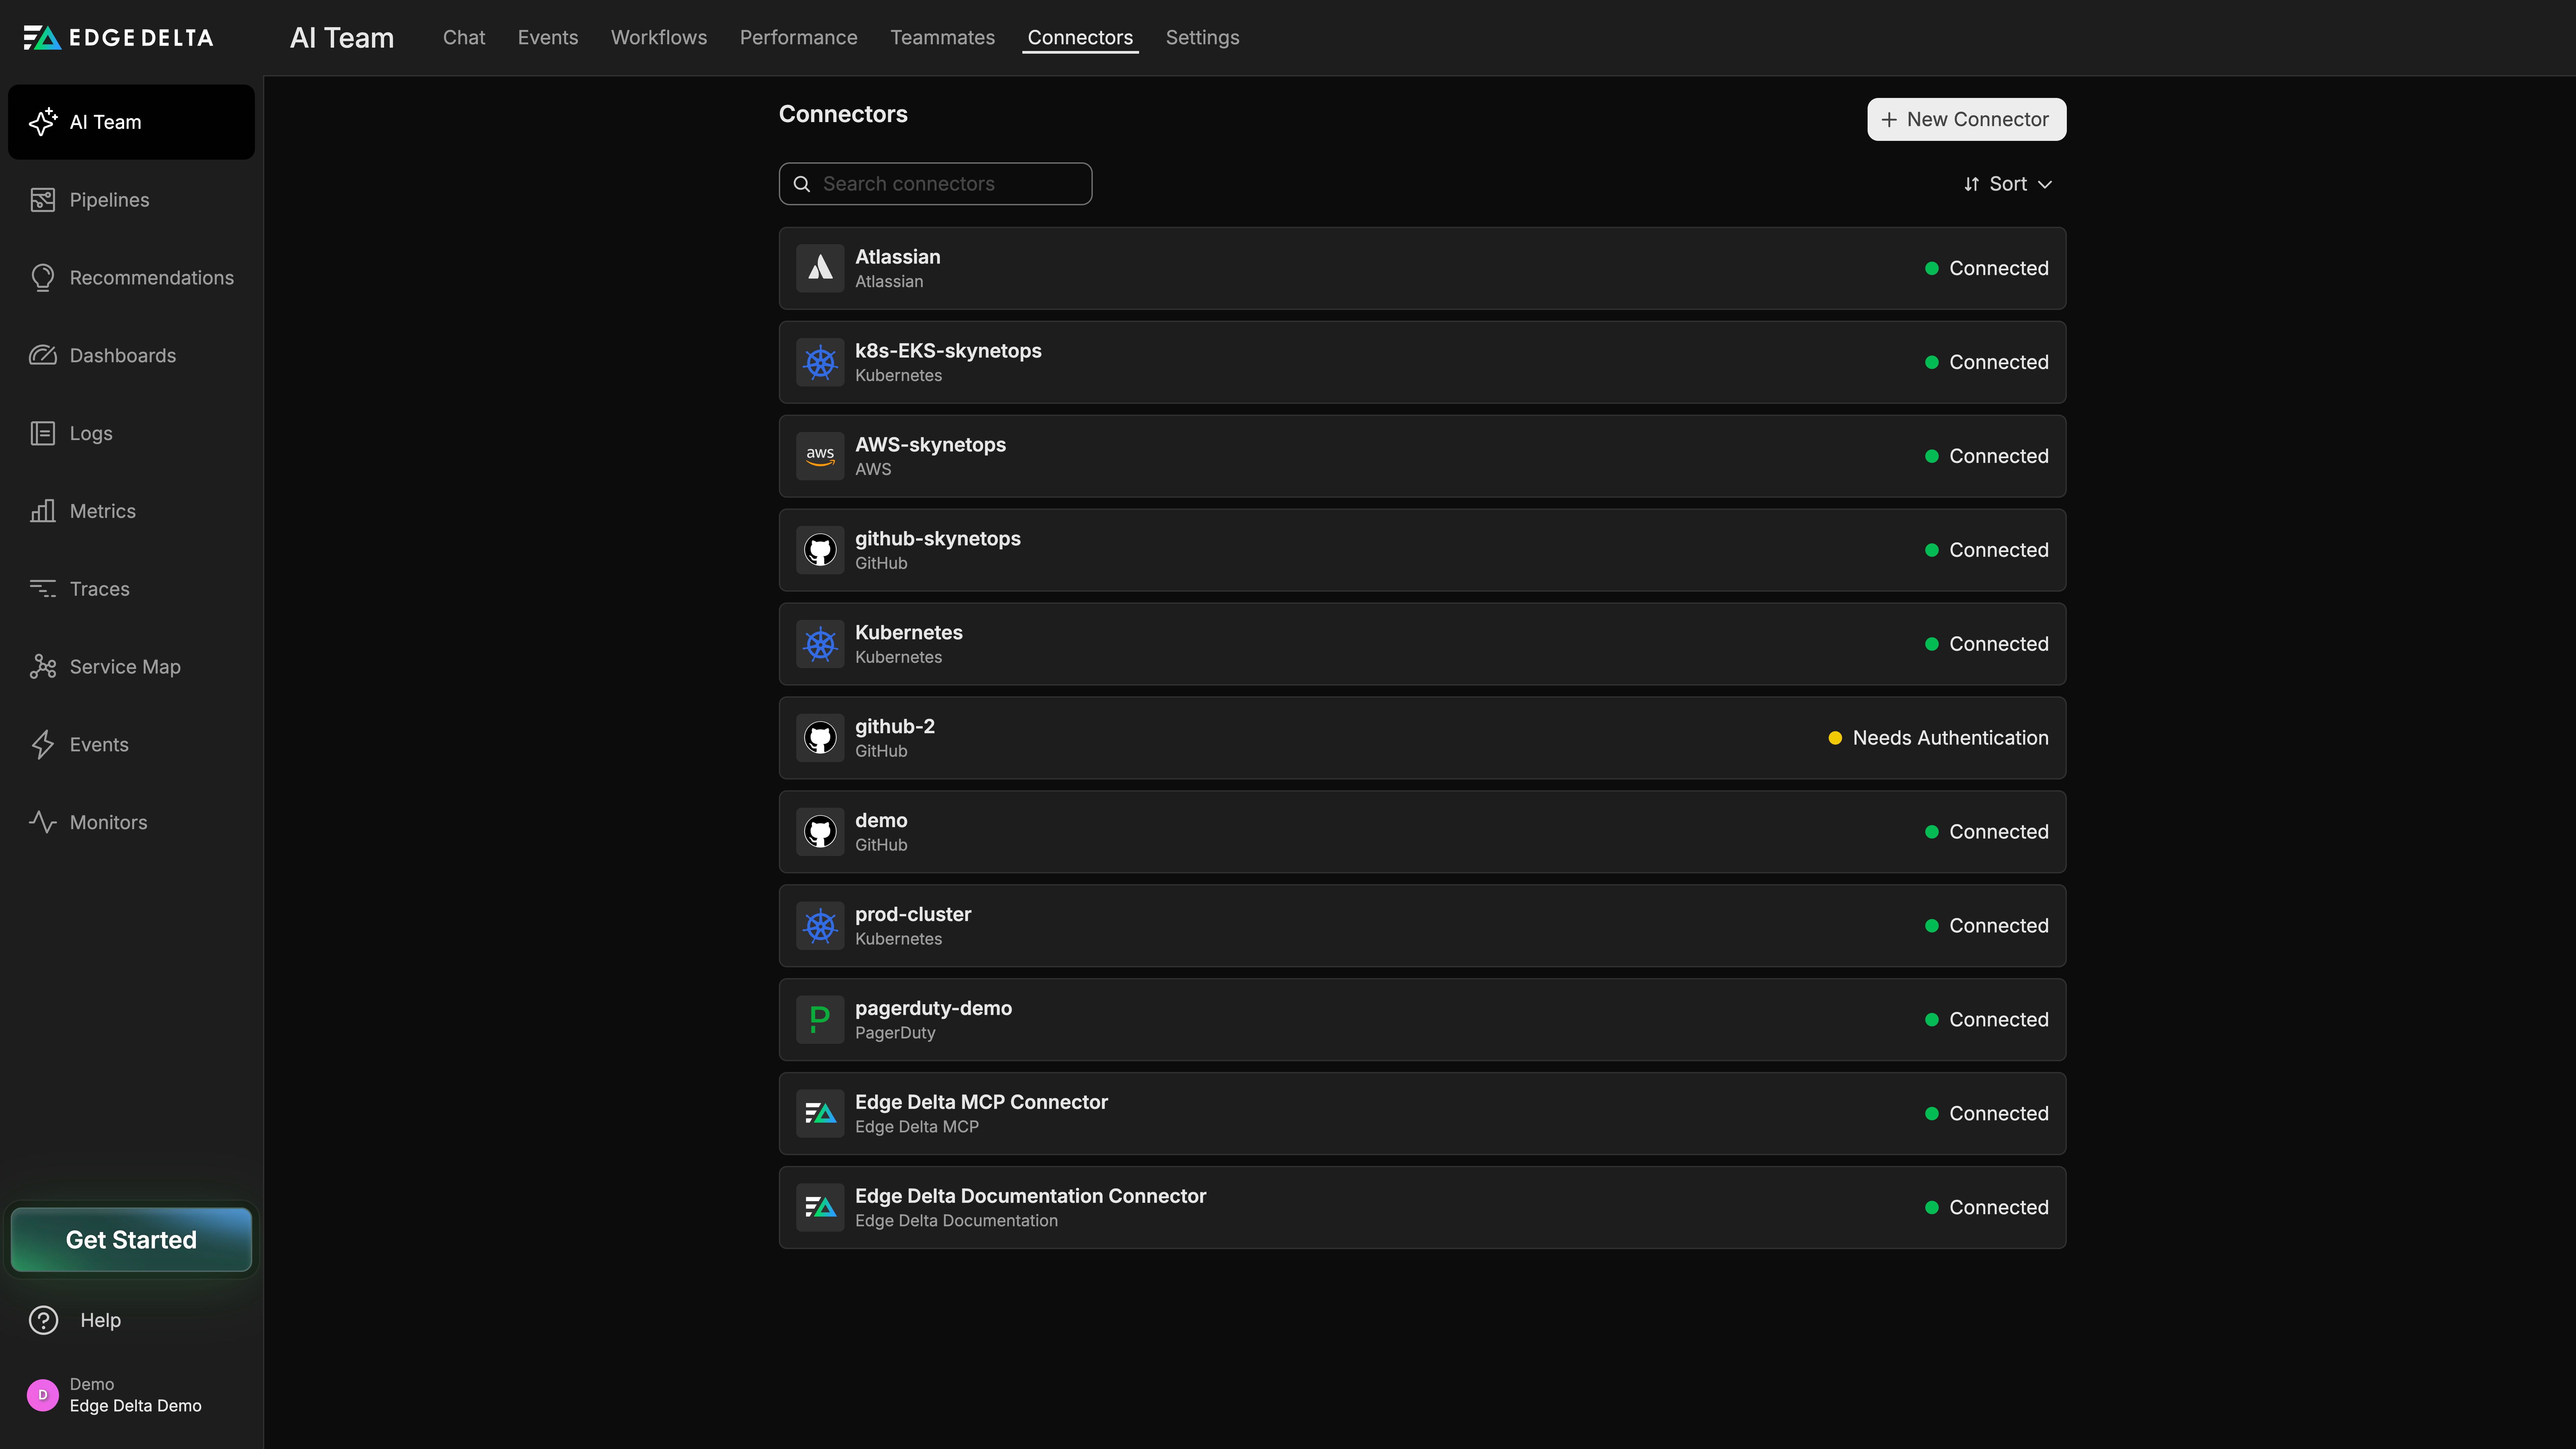Click the AI Team page title
The width and height of the screenshot is (2576, 1449).
click(x=342, y=38)
